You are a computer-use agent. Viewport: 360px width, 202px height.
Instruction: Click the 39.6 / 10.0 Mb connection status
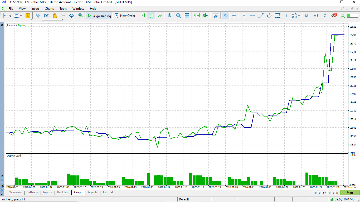342,199
